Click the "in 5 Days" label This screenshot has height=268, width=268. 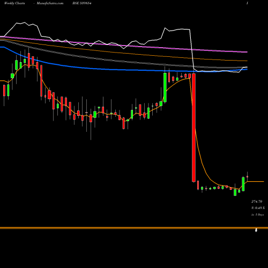click(x=257, y=214)
